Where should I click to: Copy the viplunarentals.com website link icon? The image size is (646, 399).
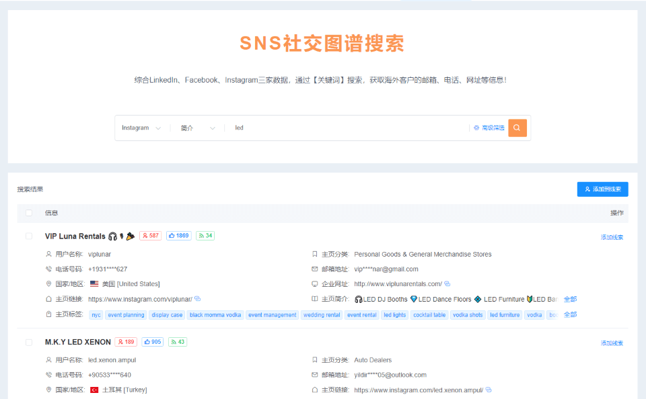447,284
